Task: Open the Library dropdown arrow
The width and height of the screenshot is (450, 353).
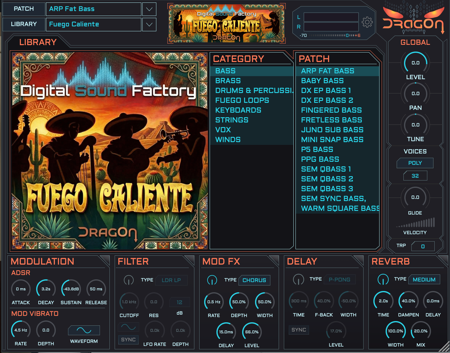Action: pos(149,25)
